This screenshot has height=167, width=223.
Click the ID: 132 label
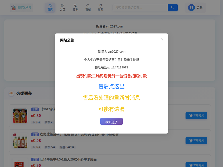tap(36, 122)
